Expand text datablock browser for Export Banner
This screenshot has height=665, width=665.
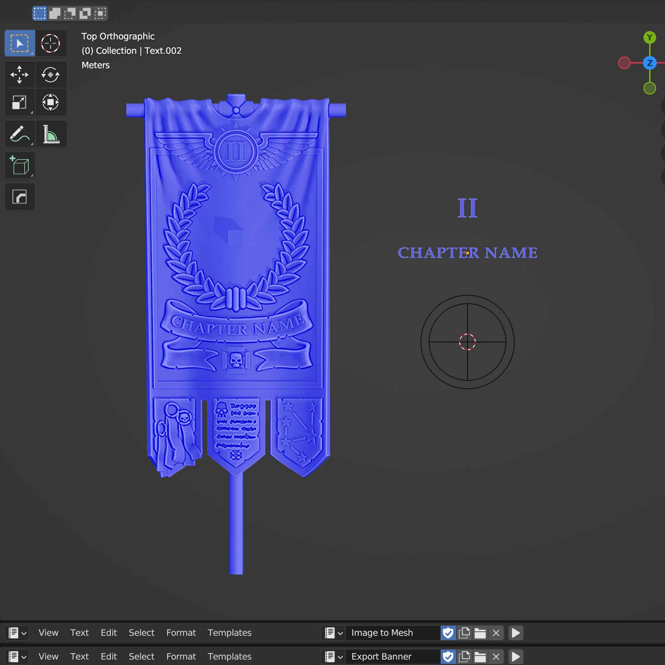[x=333, y=656]
